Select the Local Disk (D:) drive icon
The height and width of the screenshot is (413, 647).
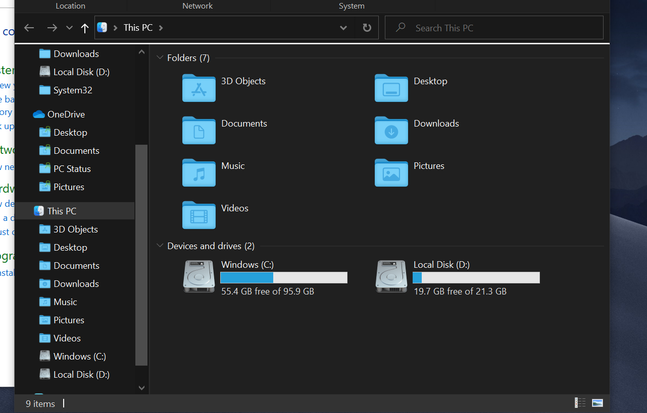pos(391,276)
